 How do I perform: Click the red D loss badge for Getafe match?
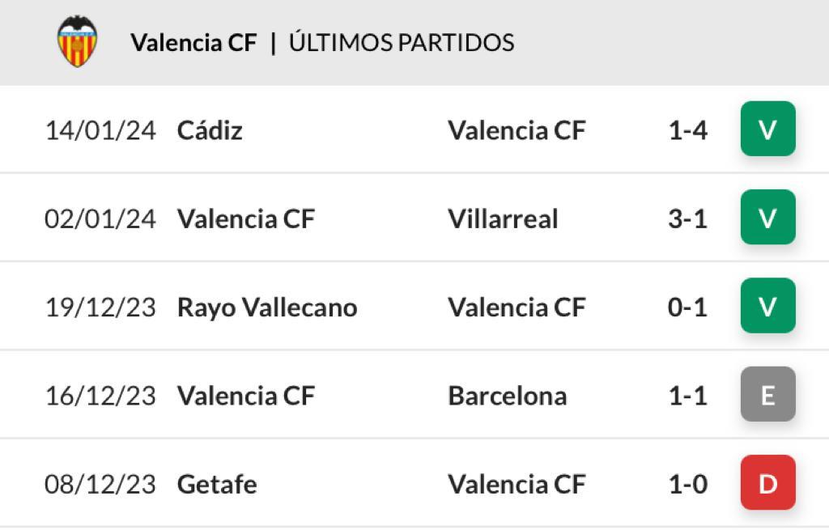tap(767, 483)
